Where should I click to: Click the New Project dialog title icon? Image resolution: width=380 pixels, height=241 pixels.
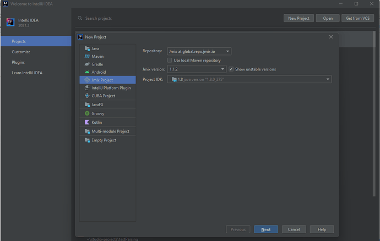[80, 37]
